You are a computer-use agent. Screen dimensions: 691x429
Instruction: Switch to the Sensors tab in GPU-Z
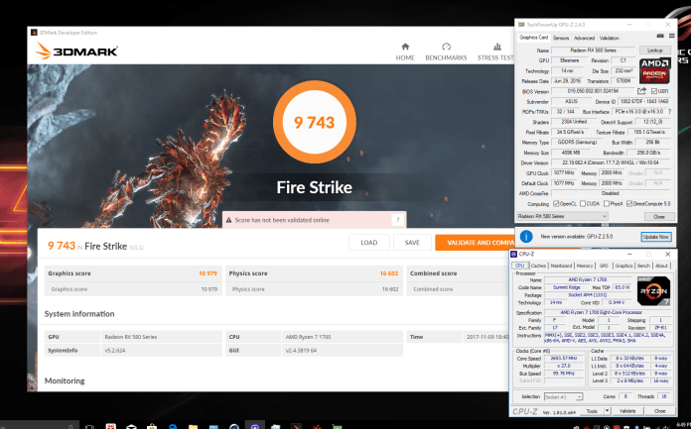pyautogui.click(x=561, y=38)
